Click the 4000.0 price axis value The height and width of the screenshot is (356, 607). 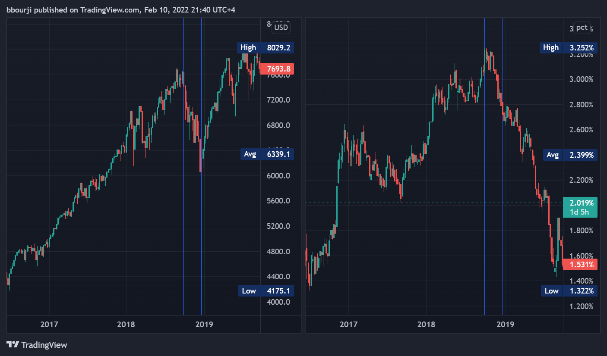[x=278, y=302]
